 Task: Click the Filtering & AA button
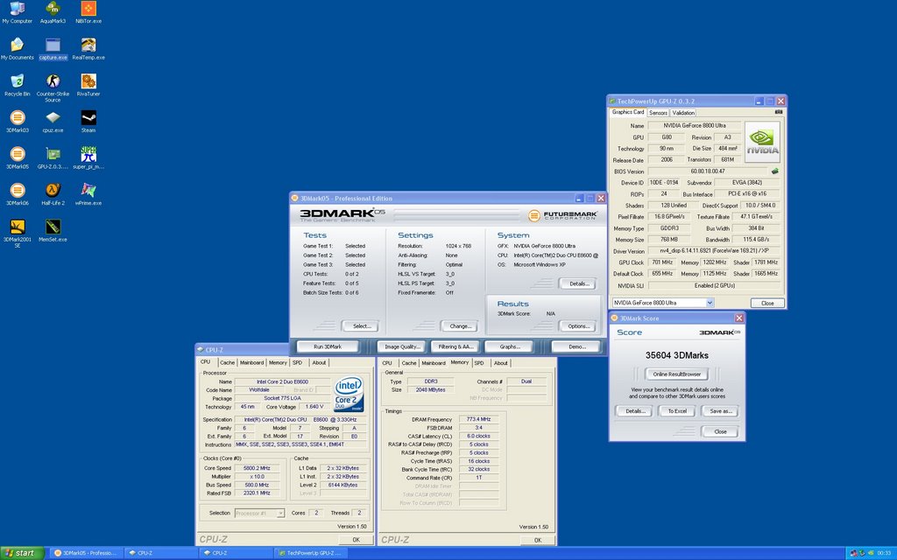[456, 346]
